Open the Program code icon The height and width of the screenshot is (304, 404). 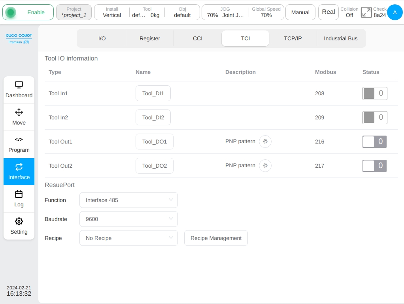point(19,140)
